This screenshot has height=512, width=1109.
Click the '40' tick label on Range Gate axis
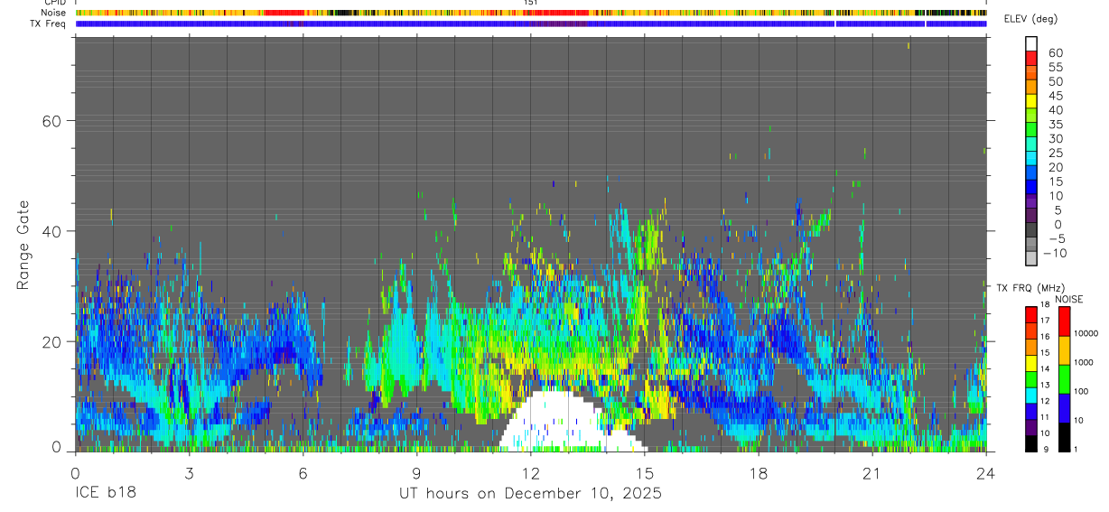51,231
